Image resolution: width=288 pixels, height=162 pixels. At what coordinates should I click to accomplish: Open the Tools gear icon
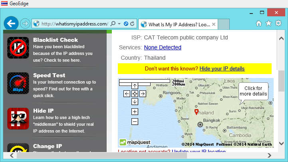278,23
